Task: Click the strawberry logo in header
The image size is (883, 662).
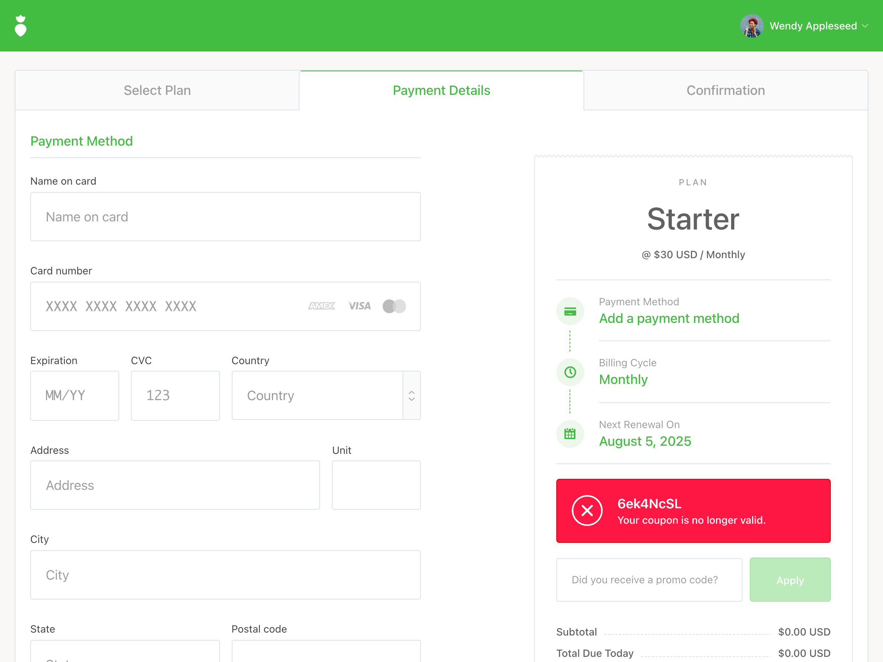Action: tap(20, 26)
